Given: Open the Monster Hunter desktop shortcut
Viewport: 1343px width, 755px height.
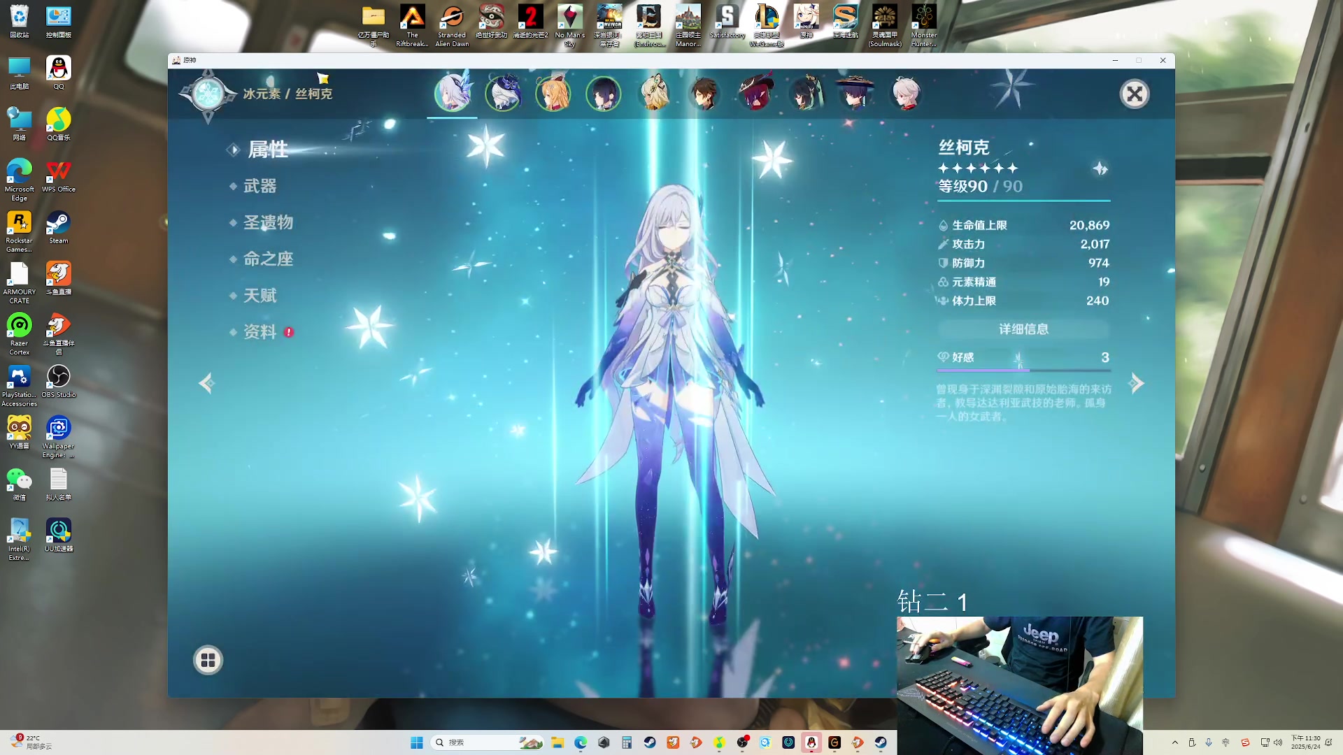Looking at the screenshot, I should tap(924, 26).
